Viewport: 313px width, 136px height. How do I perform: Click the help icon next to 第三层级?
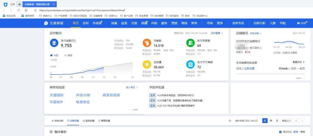[x=260, y=48]
